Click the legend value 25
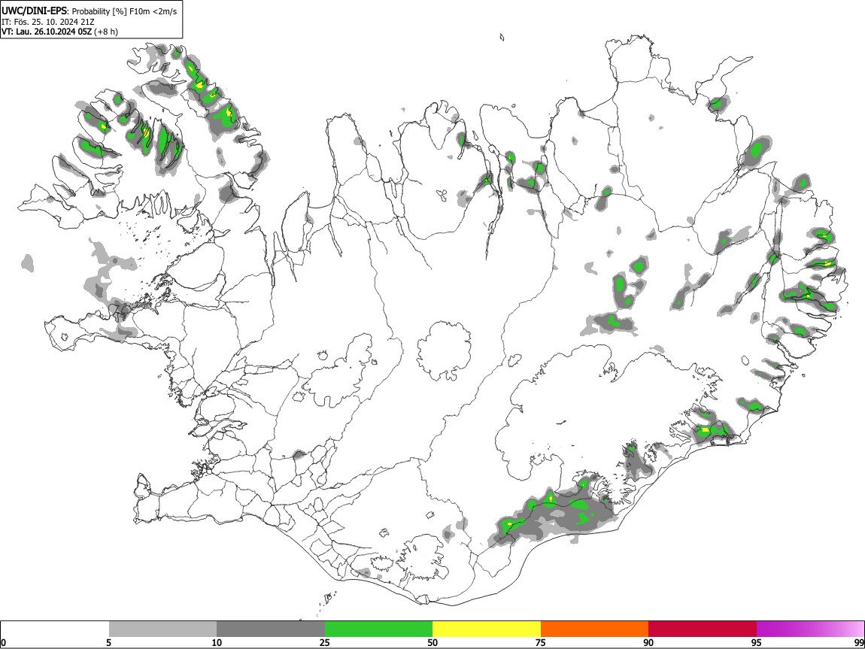This screenshot has height=649, width=865. pos(325,642)
